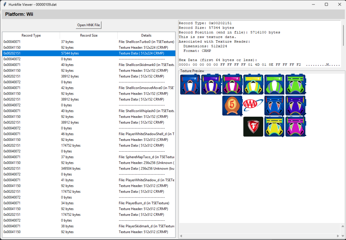Click the texture preview scroll left arrow
Viewport: 346px width, 240px height.
181,236
